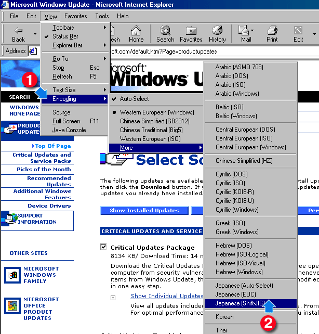The image size is (319, 334).
Task: Click the Mail toolbar icon
Action: 244,30
